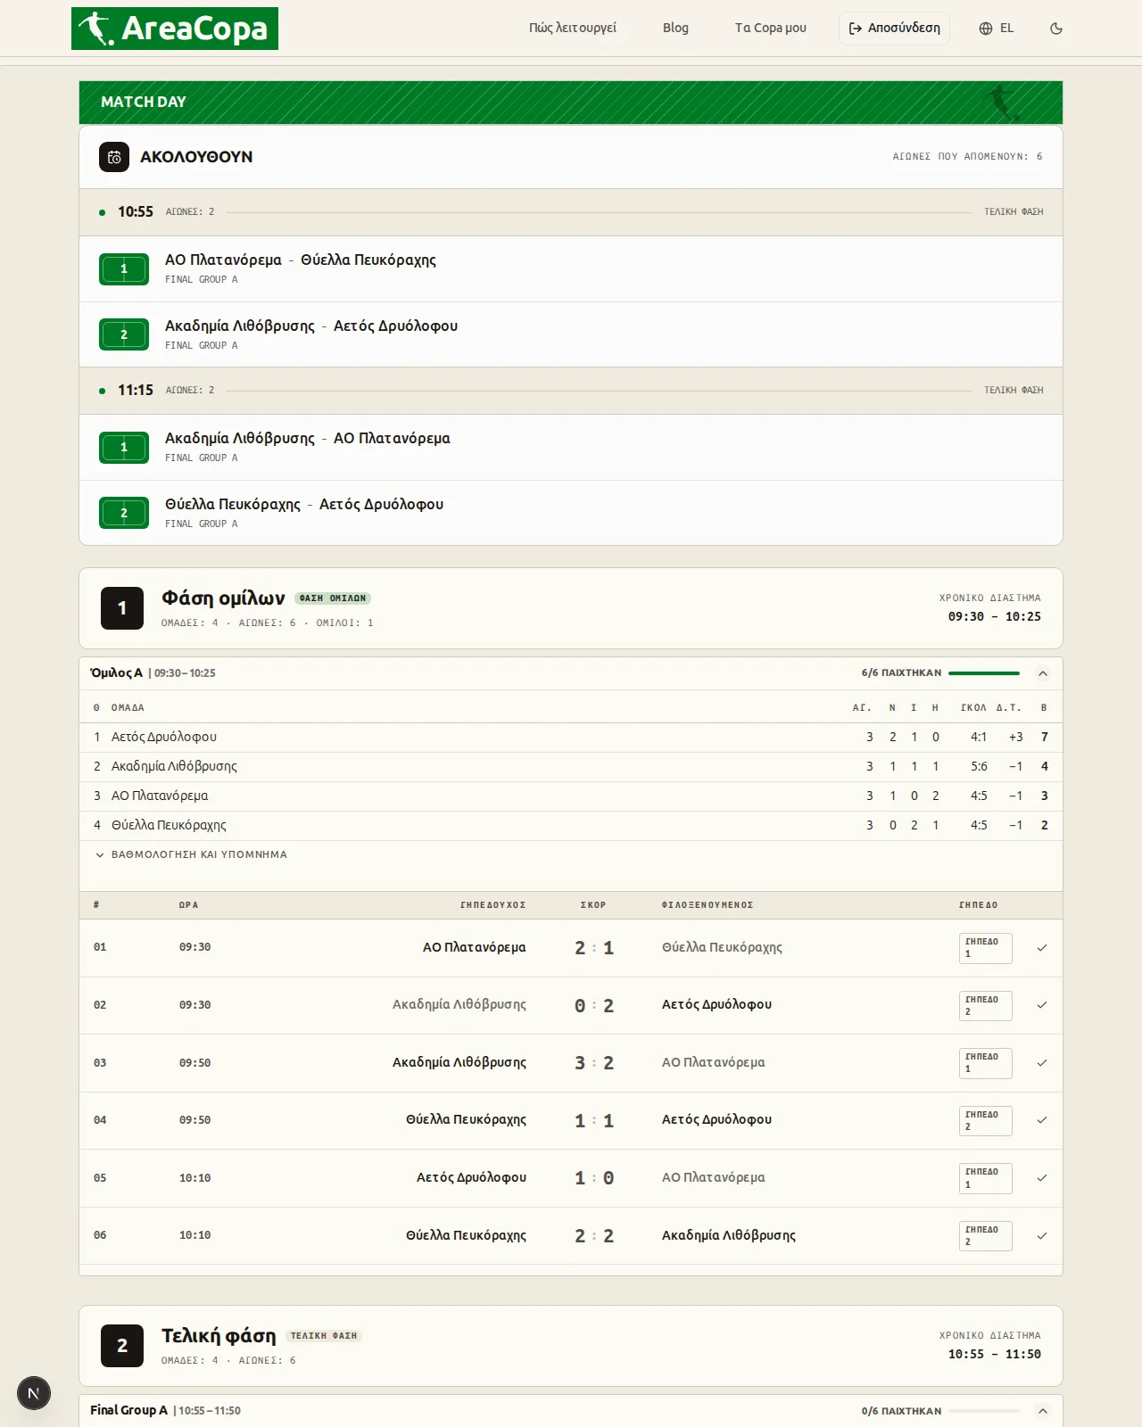Click the round N button bottom-left

(34, 1393)
